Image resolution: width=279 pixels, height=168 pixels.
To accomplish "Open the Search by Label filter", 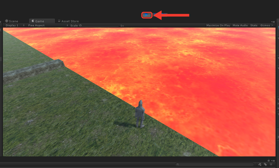I will 265,164.
